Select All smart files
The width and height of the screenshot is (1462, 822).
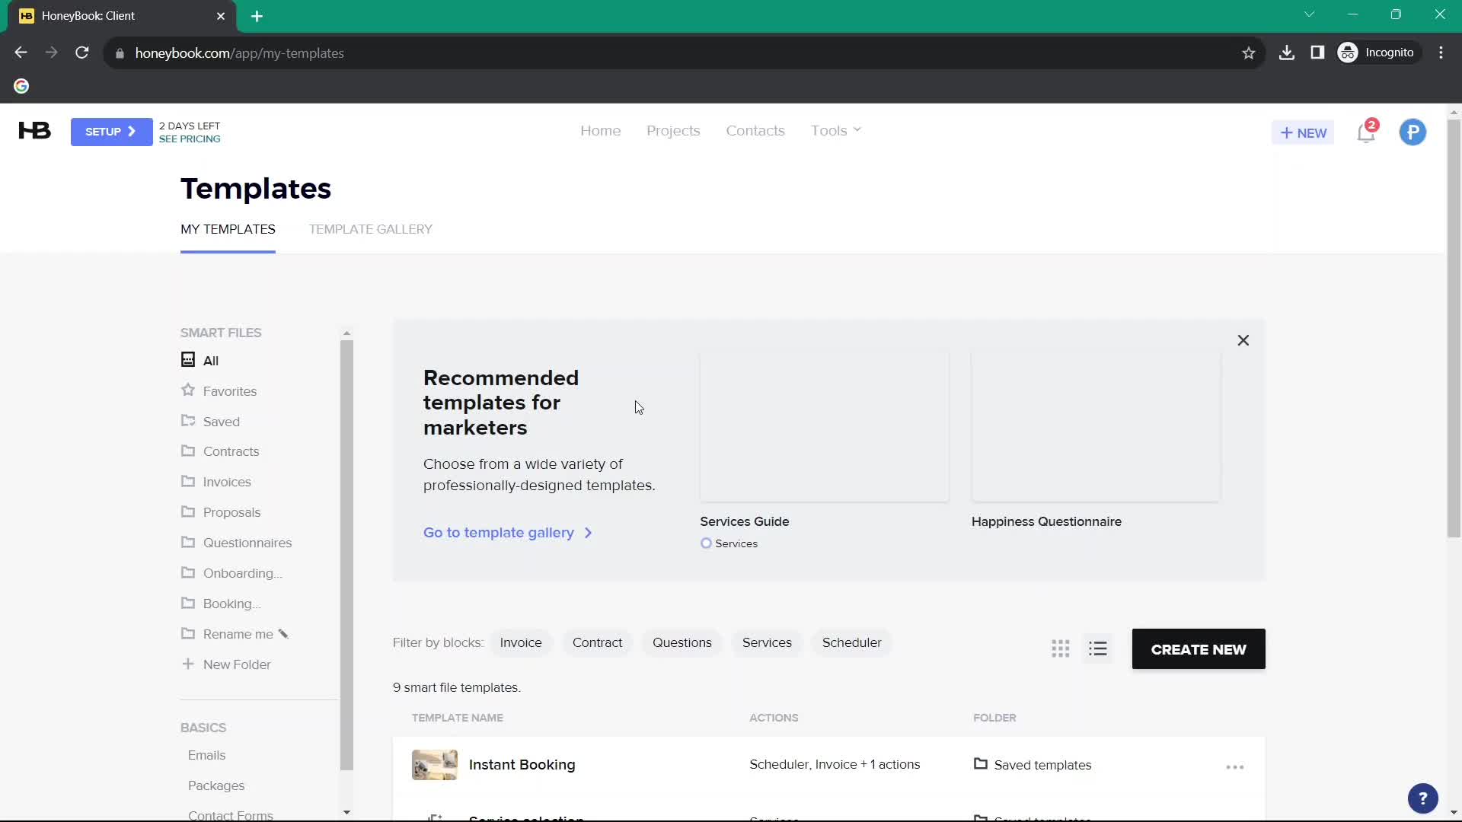click(200, 361)
